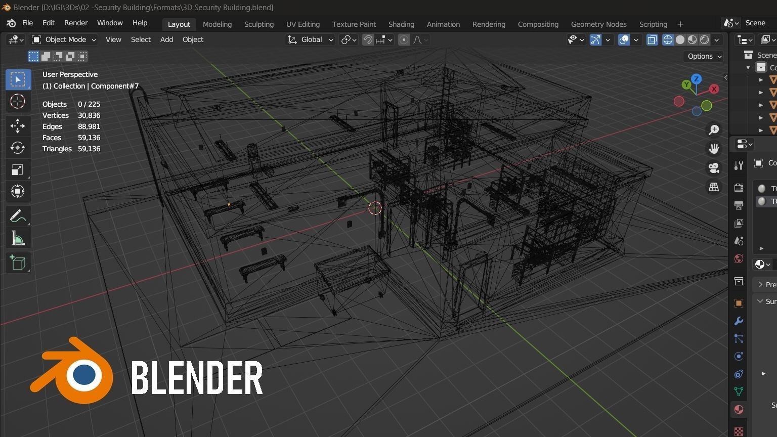Image resolution: width=777 pixels, height=437 pixels.
Task: Toggle proportional editing button
Action: coord(404,39)
